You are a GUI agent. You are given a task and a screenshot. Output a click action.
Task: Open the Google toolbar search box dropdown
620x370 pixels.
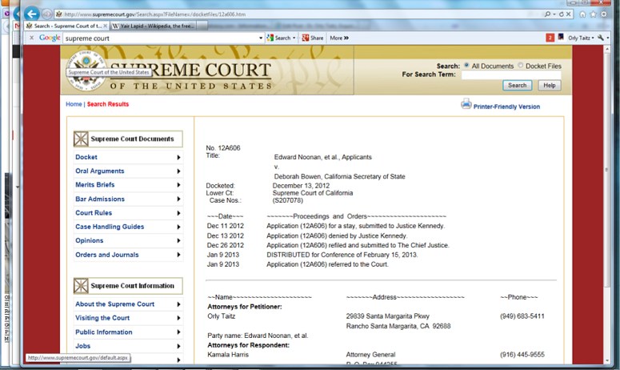tap(261, 38)
